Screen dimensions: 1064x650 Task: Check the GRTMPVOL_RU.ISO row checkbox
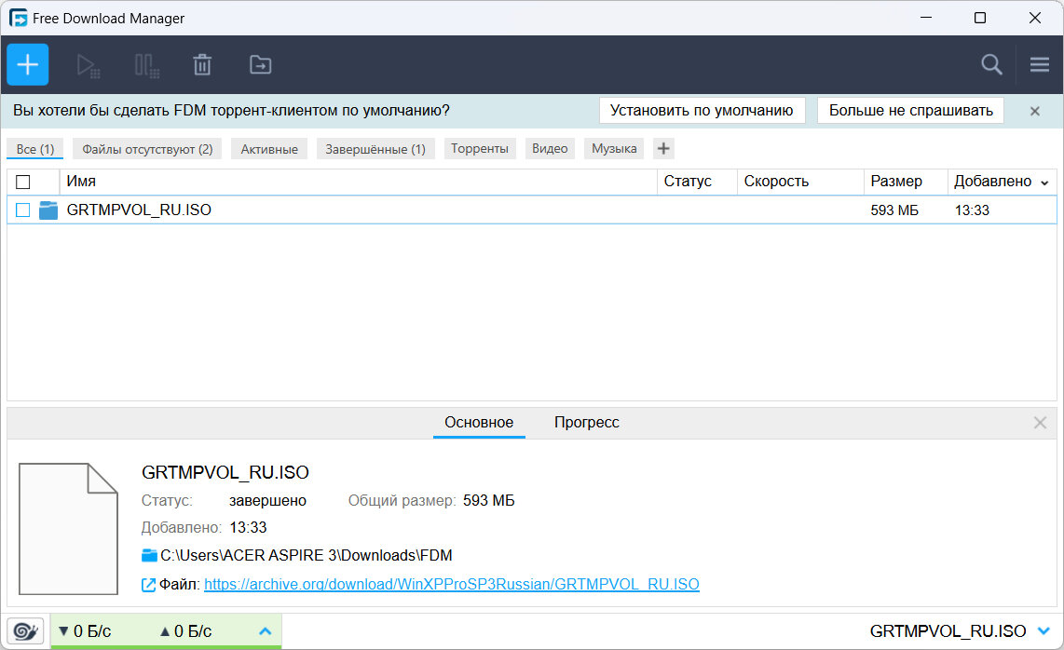coord(23,210)
